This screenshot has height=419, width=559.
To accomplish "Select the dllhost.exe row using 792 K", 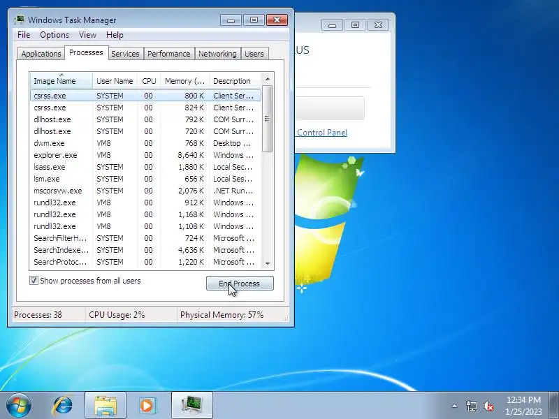I will 145,119.
